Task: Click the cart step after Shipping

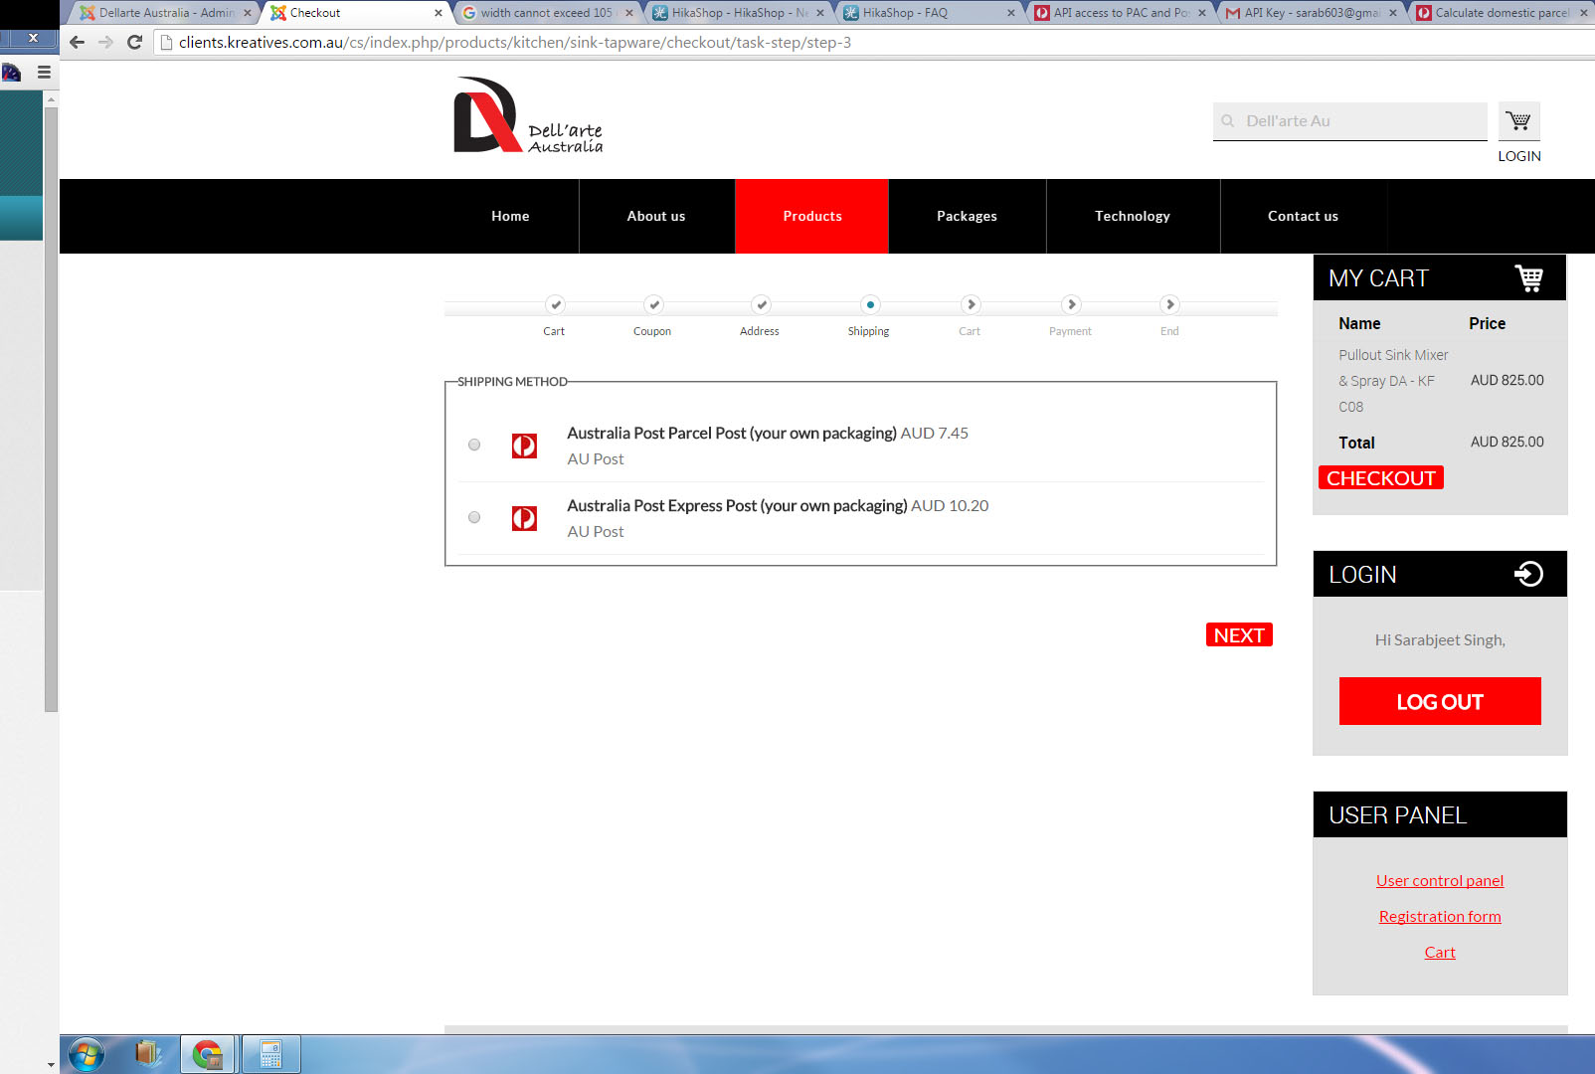Action: pyautogui.click(x=972, y=304)
